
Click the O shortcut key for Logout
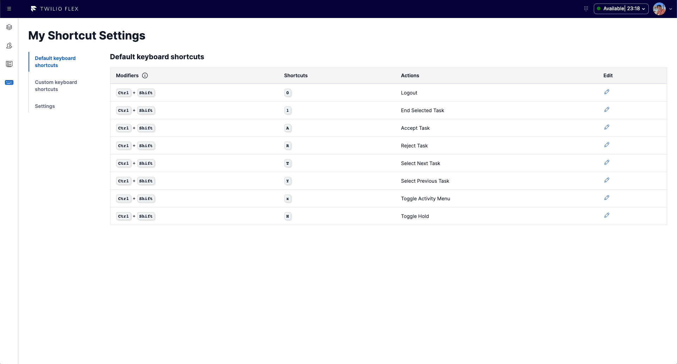[288, 93]
